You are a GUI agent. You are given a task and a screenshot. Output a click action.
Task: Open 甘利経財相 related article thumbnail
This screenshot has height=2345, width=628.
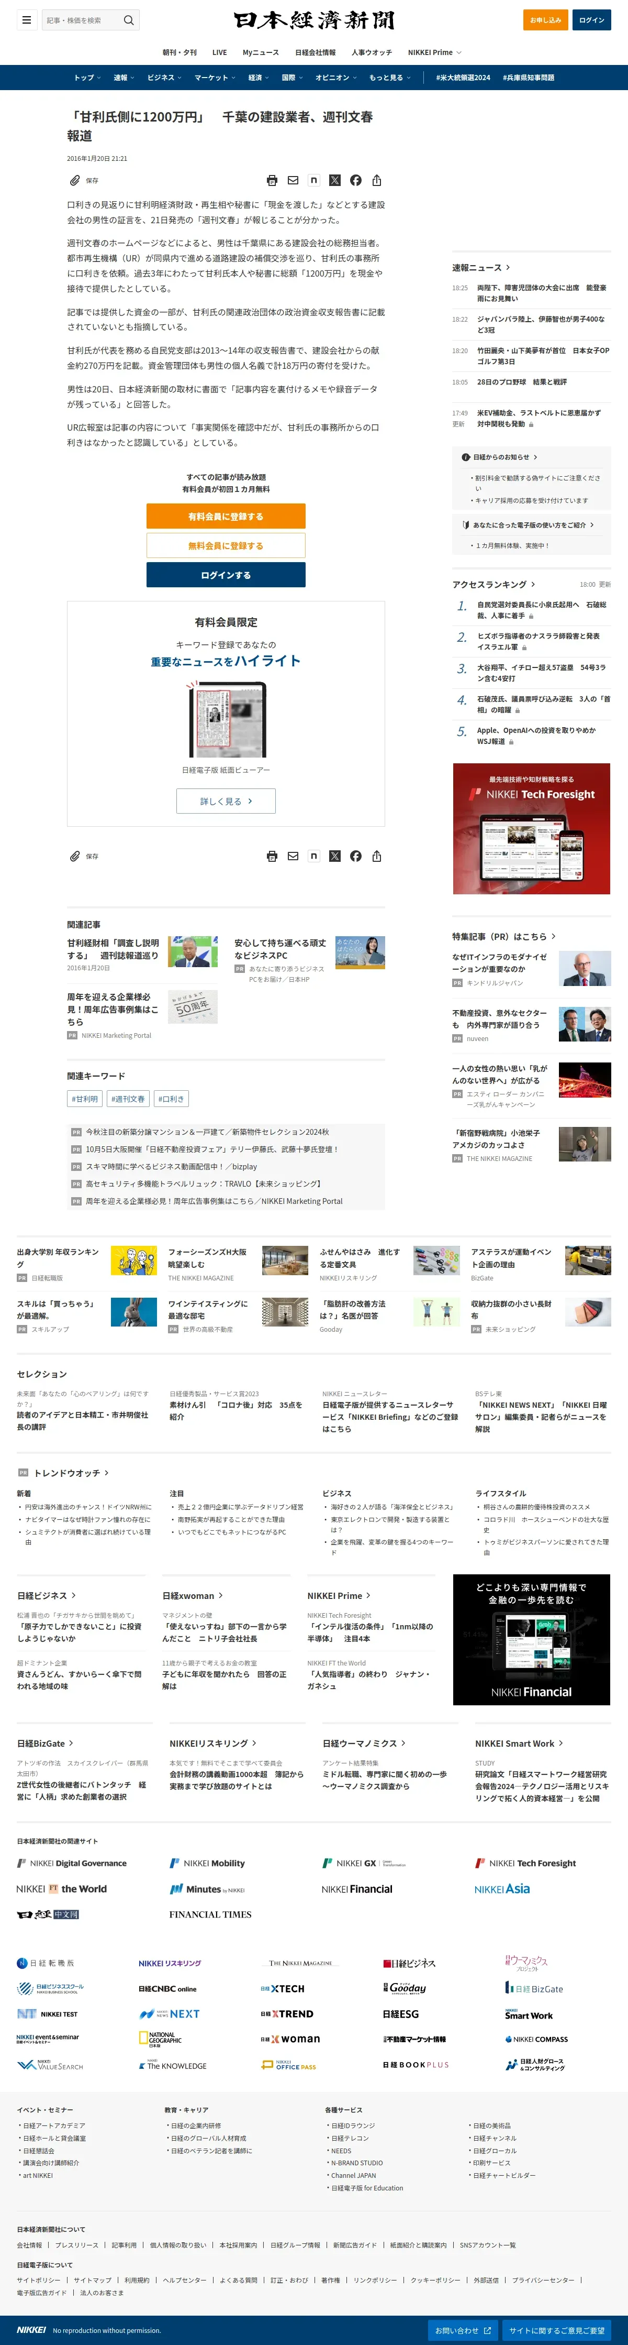point(192,950)
